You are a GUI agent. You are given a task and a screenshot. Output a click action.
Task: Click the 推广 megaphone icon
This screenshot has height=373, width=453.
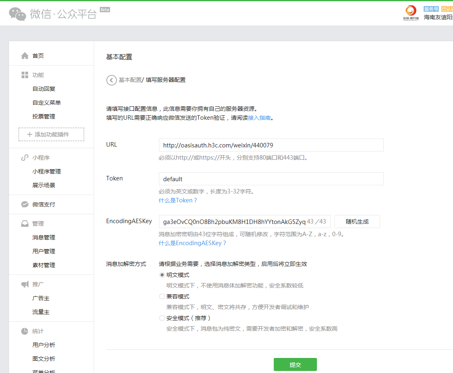tap(24, 284)
